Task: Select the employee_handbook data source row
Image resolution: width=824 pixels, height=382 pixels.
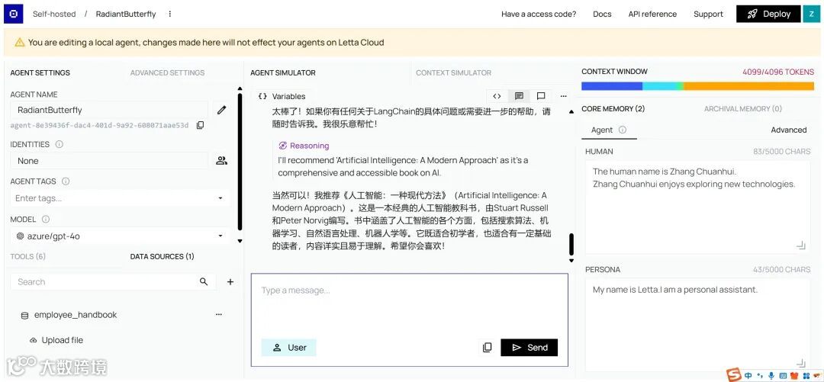Action: tap(121, 315)
